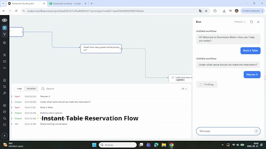This screenshot has height=149, width=266.
Task: Open the project 'R' badge icon
Action: point(5,28)
